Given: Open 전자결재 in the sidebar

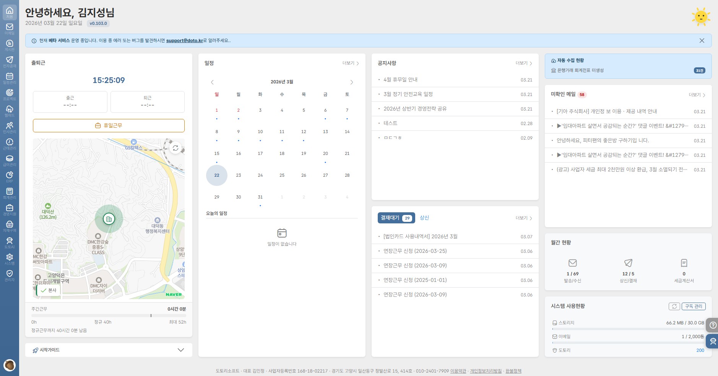Looking at the screenshot, I should click(10, 62).
